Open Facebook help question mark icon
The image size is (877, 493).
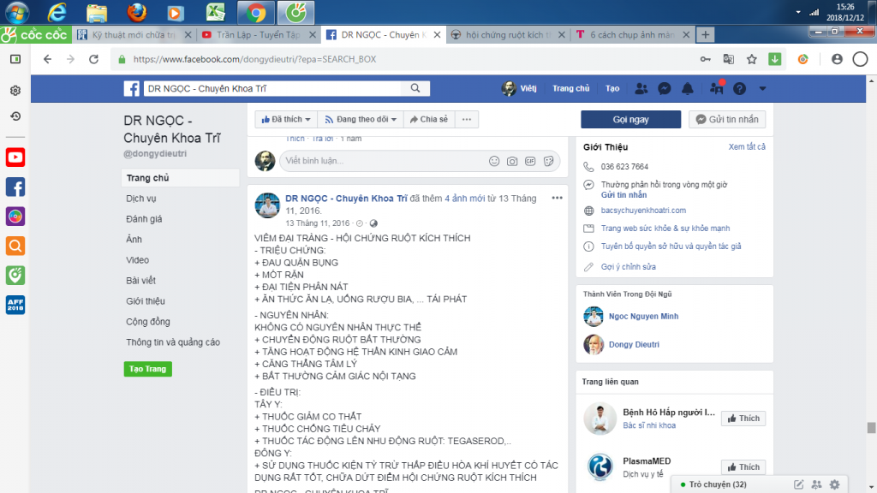point(739,88)
